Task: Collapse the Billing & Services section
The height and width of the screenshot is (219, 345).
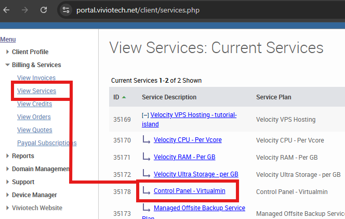Action: click(x=36, y=65)
